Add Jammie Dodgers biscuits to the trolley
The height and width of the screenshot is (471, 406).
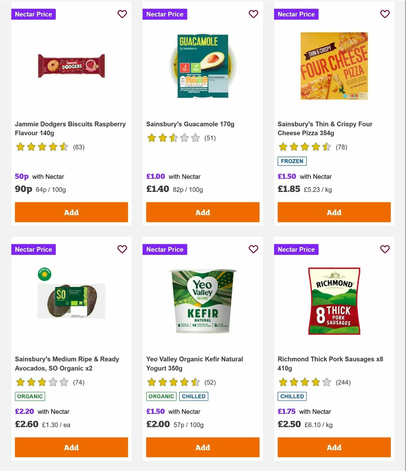click(71, 212)
